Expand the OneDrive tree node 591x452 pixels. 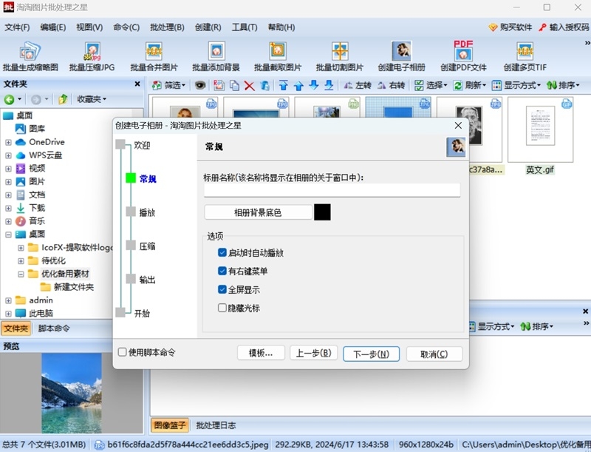pos(8,143)
